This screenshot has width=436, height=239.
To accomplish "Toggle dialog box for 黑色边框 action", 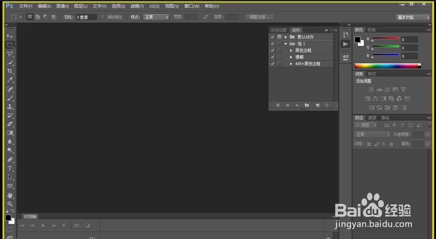I will click(x=279, y=50).
